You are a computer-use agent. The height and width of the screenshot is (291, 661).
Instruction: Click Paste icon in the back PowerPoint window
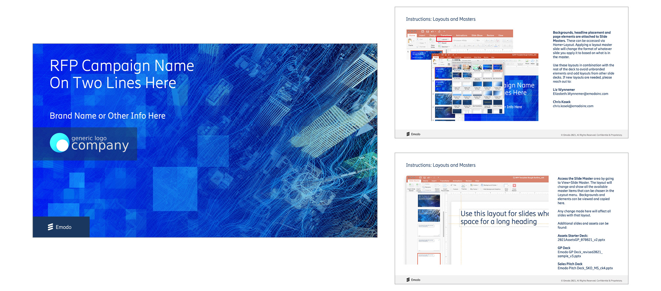click(410, 41)
